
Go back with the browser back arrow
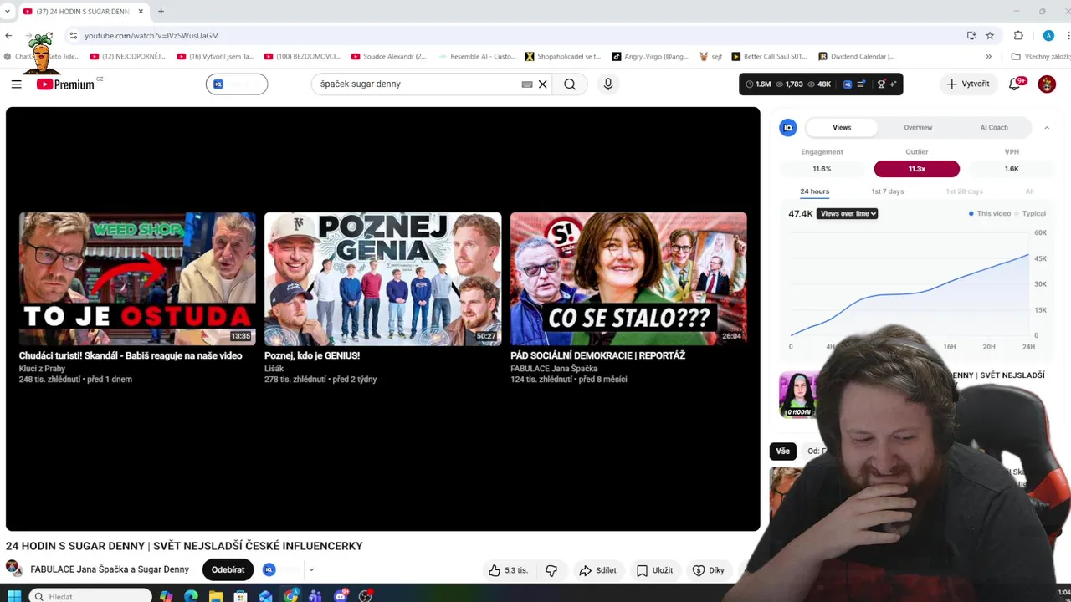(8, 35)
